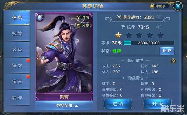
Task: Expand the 更换英雄 hero switcher
Action: tap(64, 105)
